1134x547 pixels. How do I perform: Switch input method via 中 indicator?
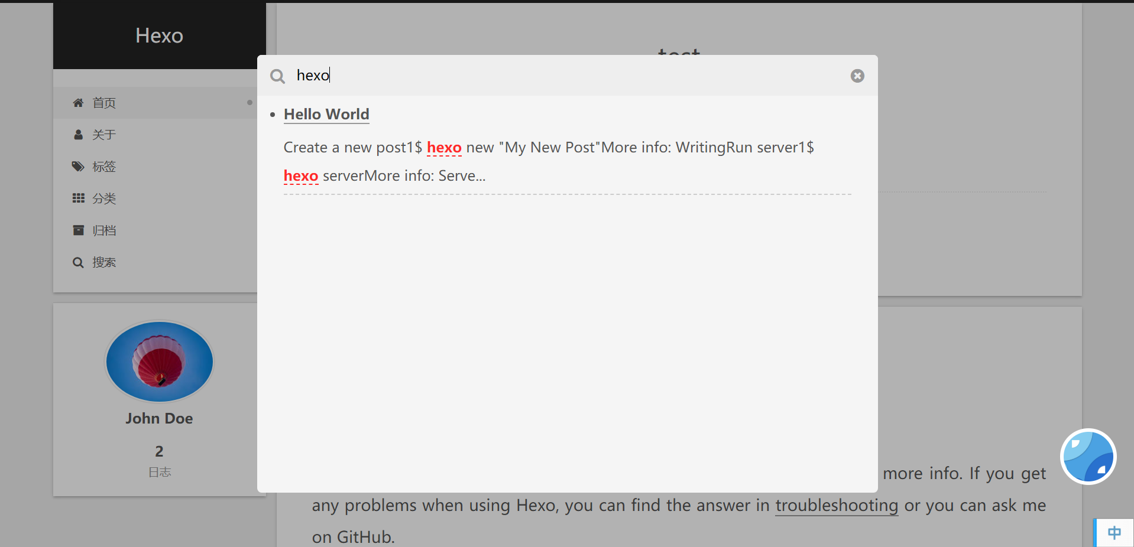pyautogui.click(x=1114, y=533)
